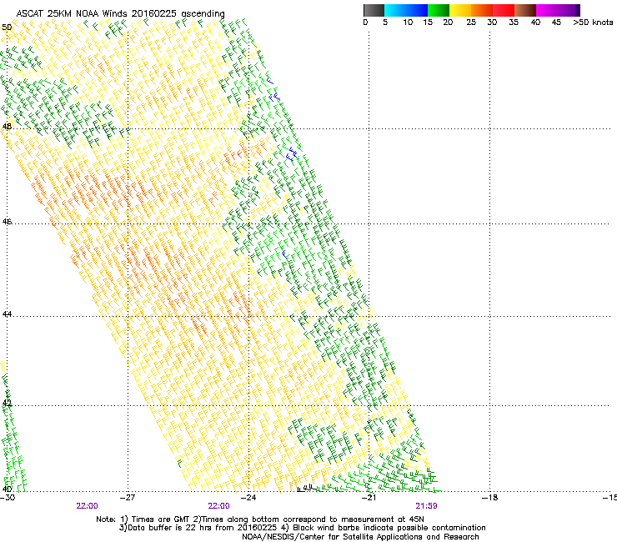Click the purple '21:59' time label

(427, 506)
